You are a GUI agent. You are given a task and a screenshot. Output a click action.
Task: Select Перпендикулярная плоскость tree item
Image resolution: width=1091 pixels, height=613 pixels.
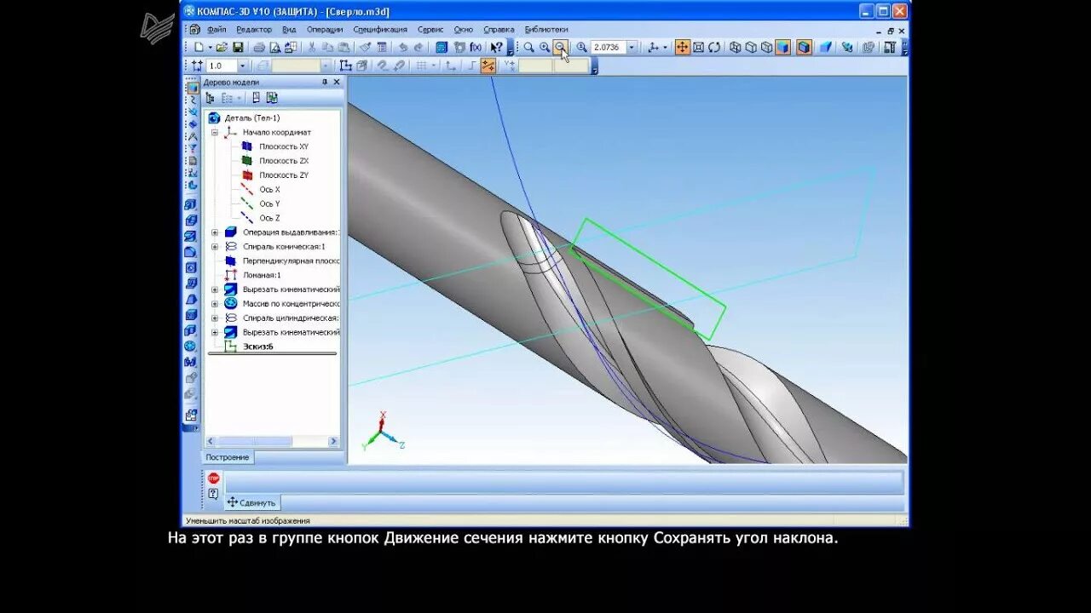coord(291,261)
